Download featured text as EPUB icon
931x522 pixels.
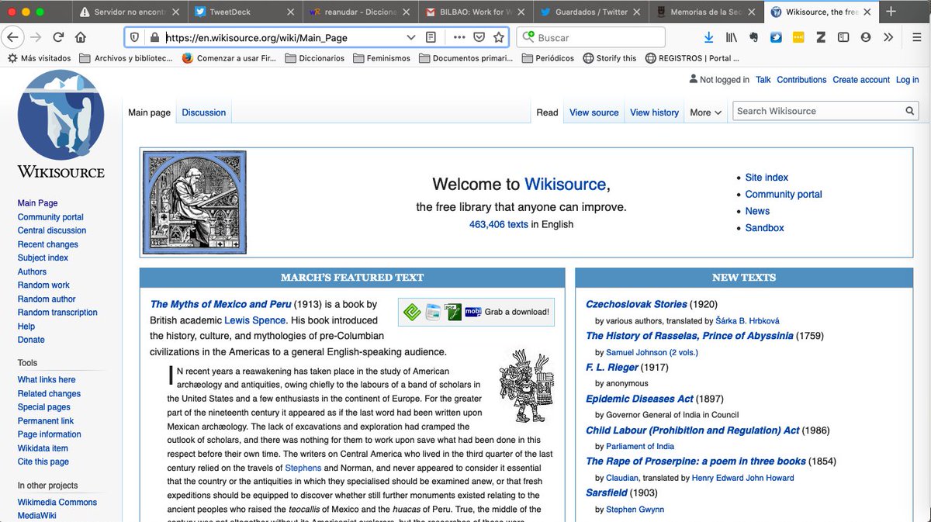coord(412,312)
